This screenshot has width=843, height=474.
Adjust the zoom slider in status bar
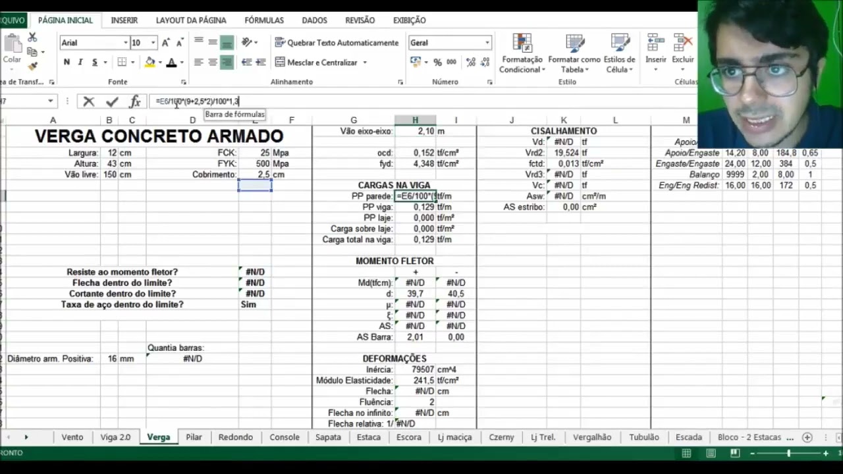point(788,454)
